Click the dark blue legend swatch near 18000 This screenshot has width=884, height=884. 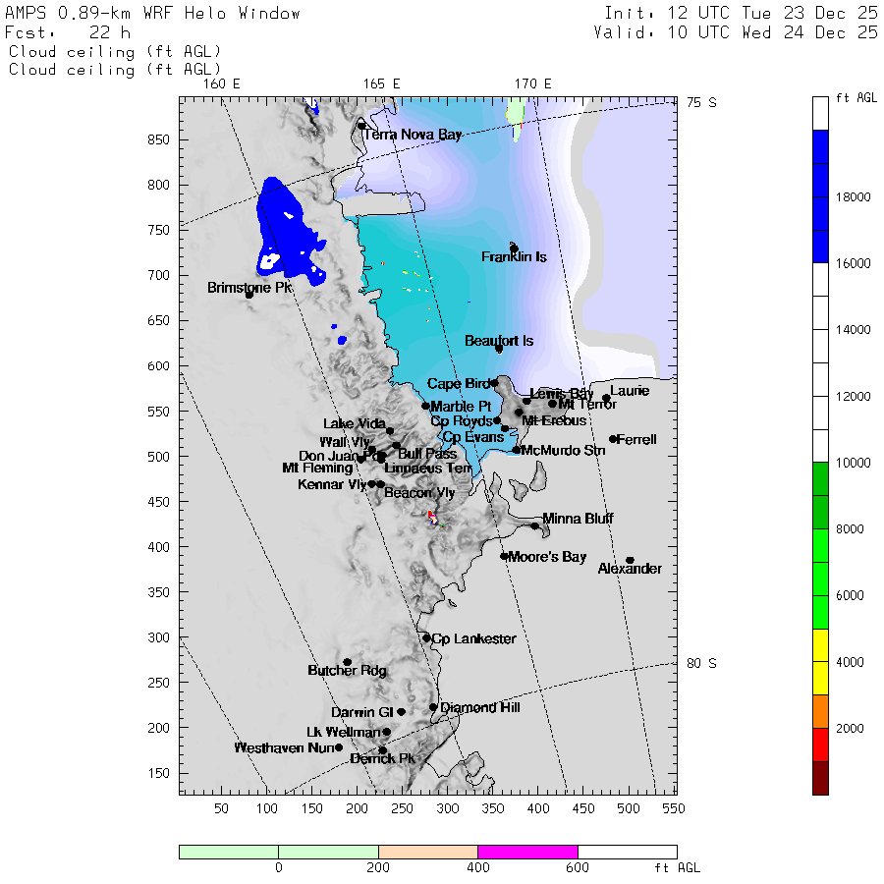point(820,196)
